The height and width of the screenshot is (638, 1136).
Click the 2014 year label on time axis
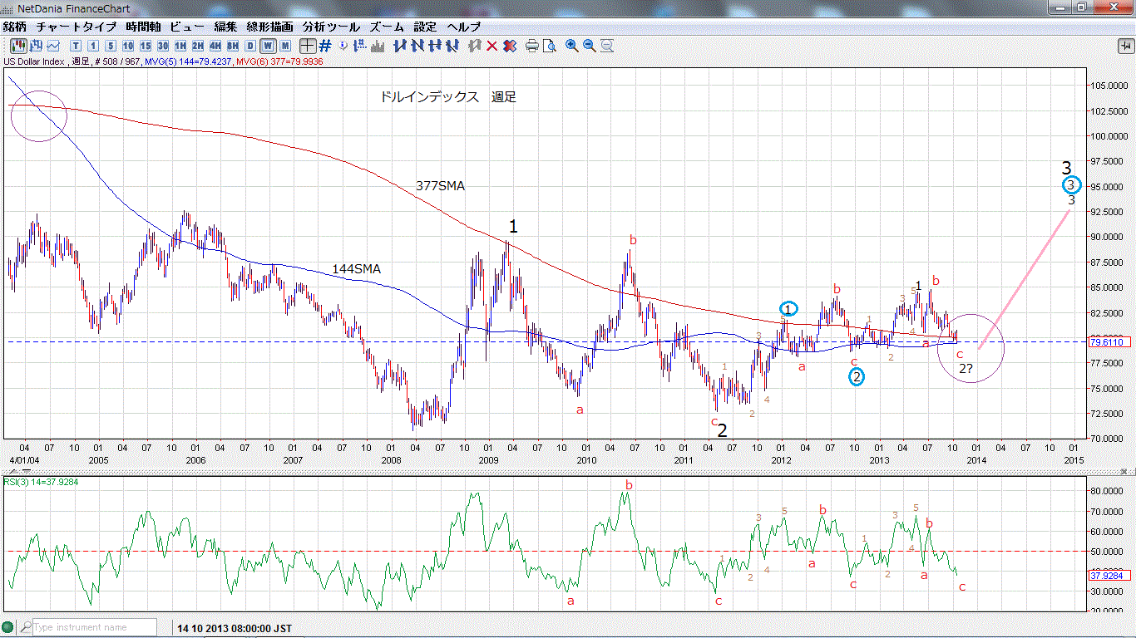(976, 459)
